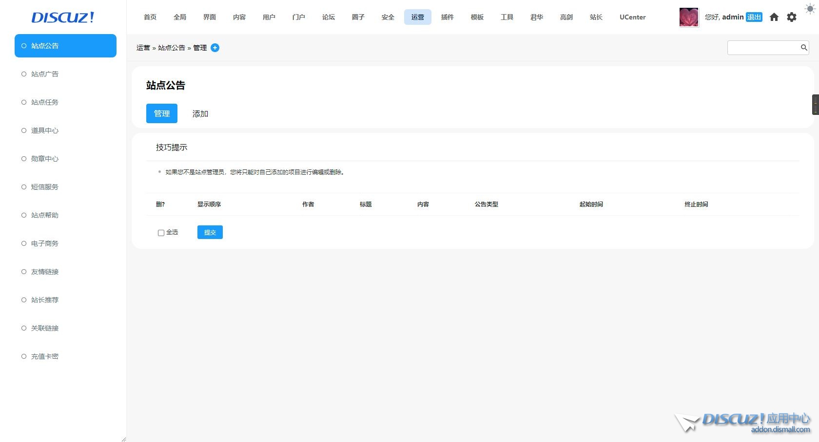
Task: Select 站点广告 in the sidebar
Action: (x=45, y=74)
